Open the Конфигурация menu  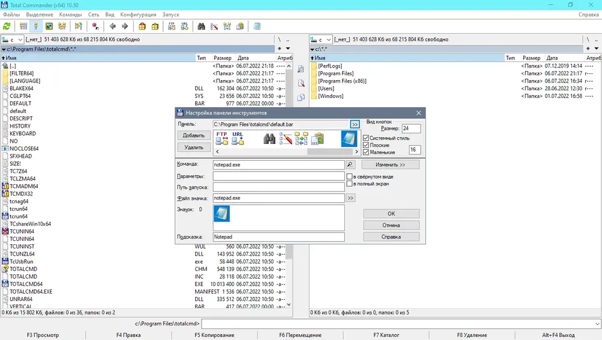pos(138,14)
